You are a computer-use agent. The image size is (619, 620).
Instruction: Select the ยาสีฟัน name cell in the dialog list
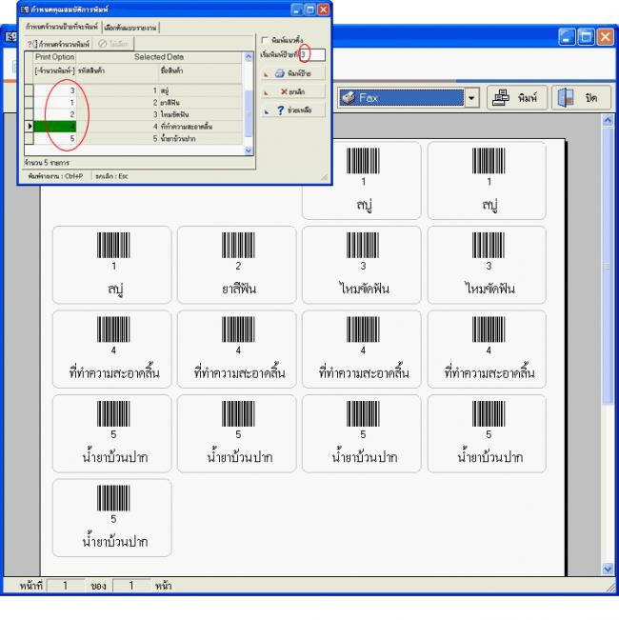[x=200, y=103]
